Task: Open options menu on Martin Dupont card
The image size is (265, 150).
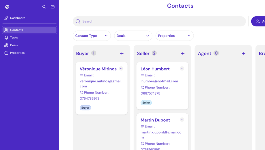Action: (x=182, y=119)
